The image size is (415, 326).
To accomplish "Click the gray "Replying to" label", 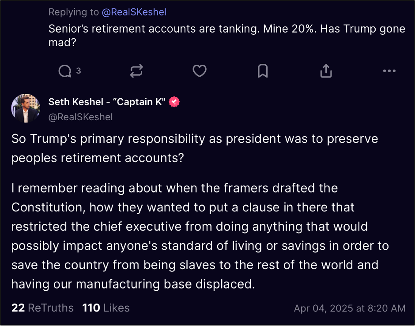I will [73, 12].
